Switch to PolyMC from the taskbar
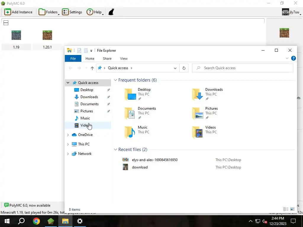 click(51, 221)
